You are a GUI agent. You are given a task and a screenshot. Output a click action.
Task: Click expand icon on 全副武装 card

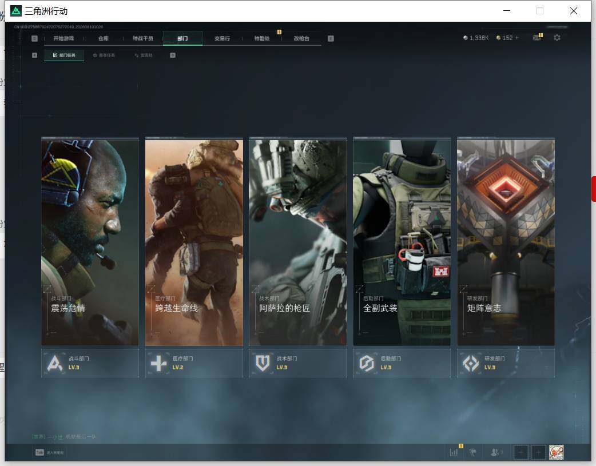(359, 289)
